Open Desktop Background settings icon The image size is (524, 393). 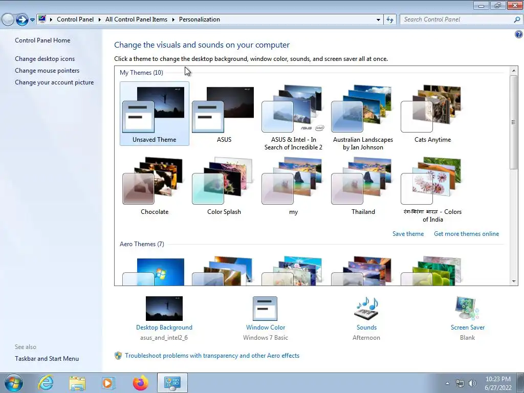(x=164, y=309)
